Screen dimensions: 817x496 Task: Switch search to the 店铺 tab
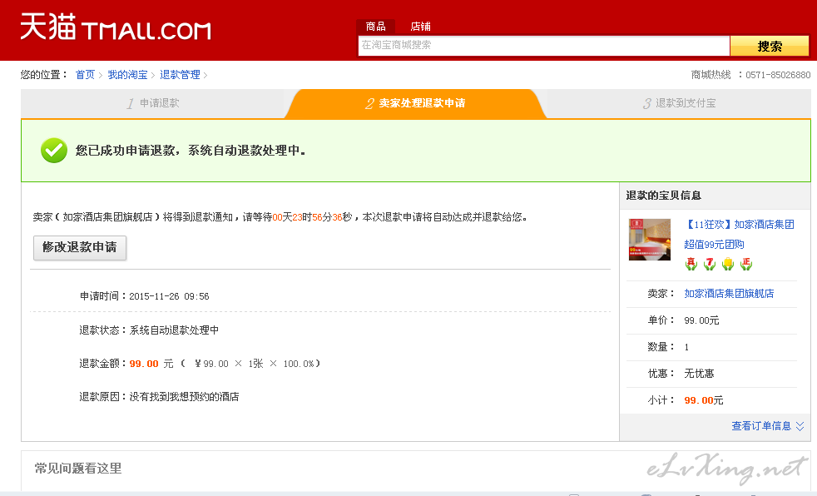420,27
